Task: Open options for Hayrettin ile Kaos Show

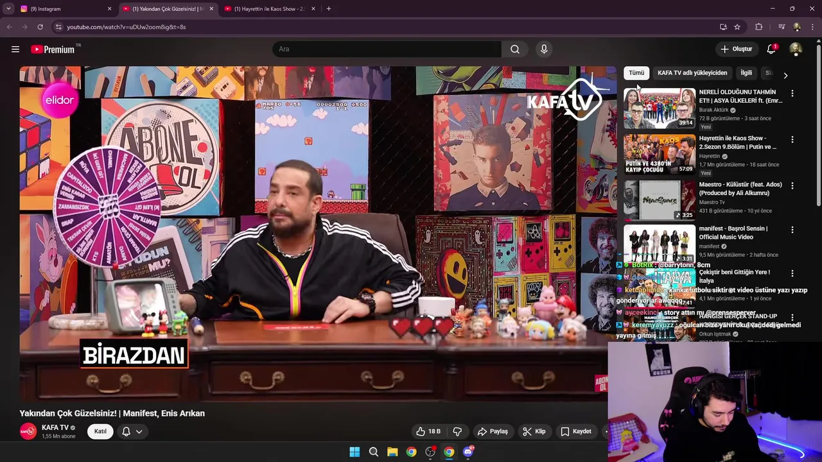Action: [792, 139]
